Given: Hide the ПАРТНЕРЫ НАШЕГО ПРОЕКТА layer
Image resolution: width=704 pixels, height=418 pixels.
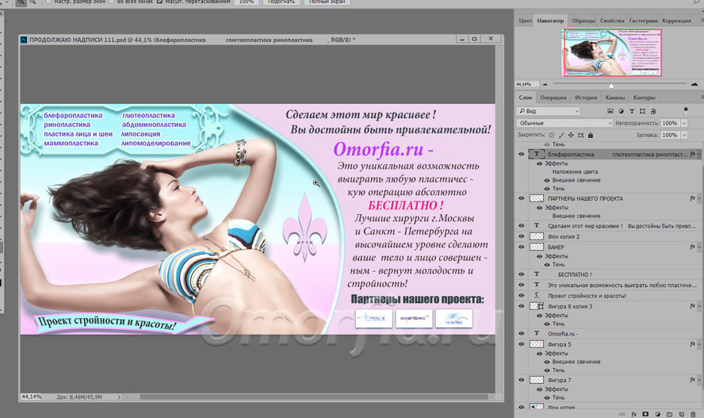Looking at the screenshot, I should (x=522, y=198).
